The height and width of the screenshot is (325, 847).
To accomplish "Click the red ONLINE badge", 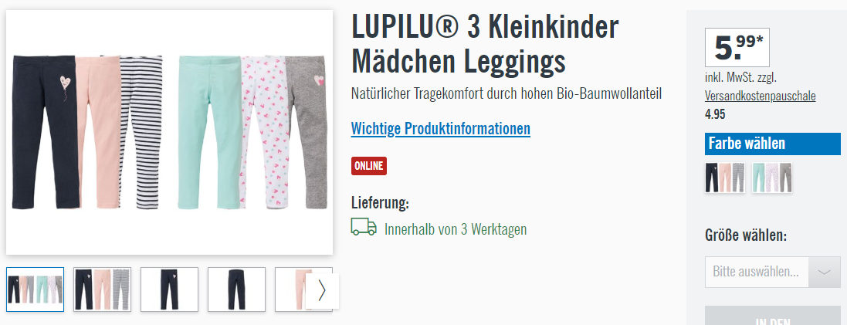I will (x=369, y=166).
